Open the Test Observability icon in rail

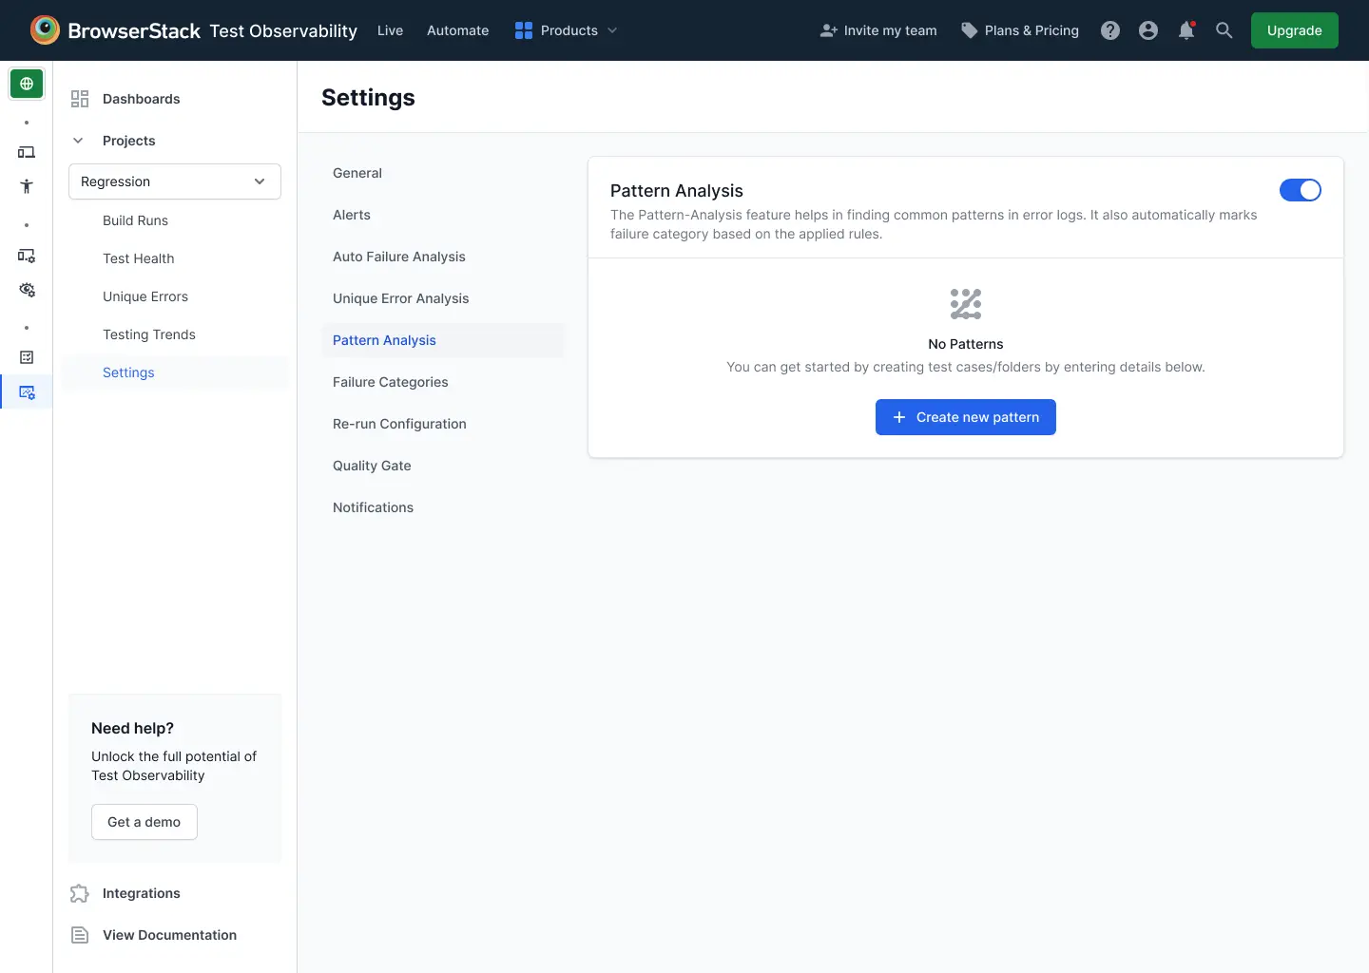[x=27, y=391]
